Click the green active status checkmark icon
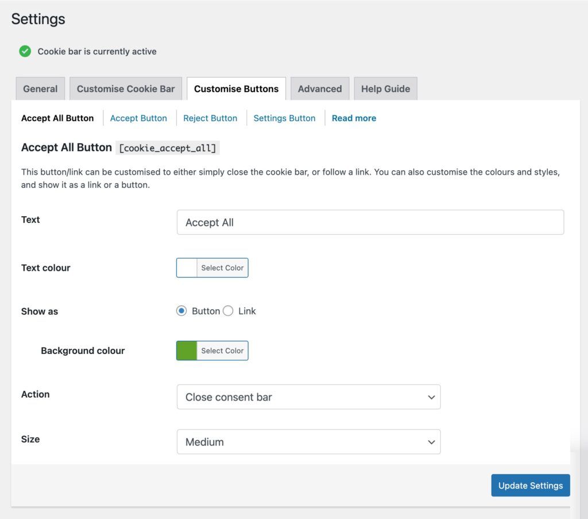 tap(25, 51)
